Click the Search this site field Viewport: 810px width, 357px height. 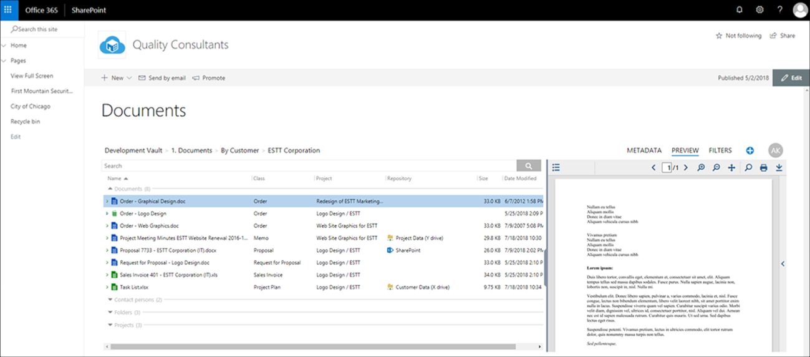44,29
